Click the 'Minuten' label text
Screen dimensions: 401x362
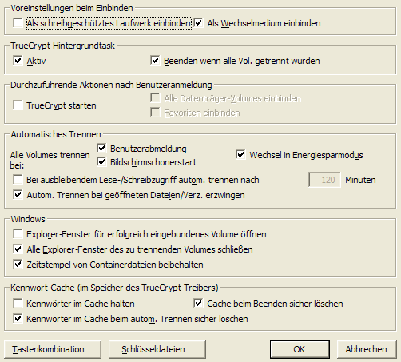[x=360, y=180]
